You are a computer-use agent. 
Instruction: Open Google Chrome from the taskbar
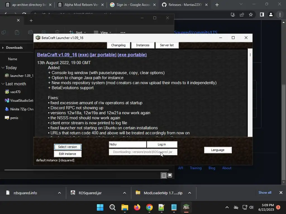point(149,207)
